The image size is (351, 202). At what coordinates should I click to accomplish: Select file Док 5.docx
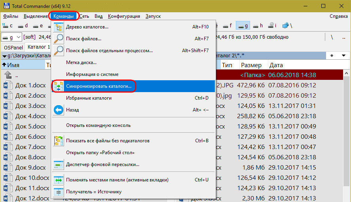(x=30, y=126)
